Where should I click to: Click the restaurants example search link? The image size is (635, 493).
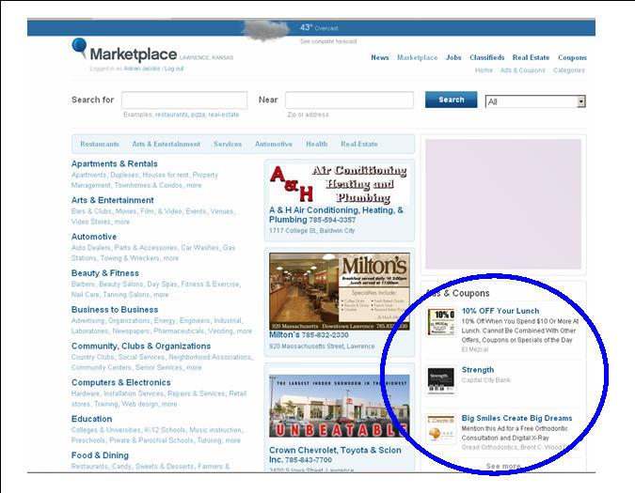tap(172, 115)
